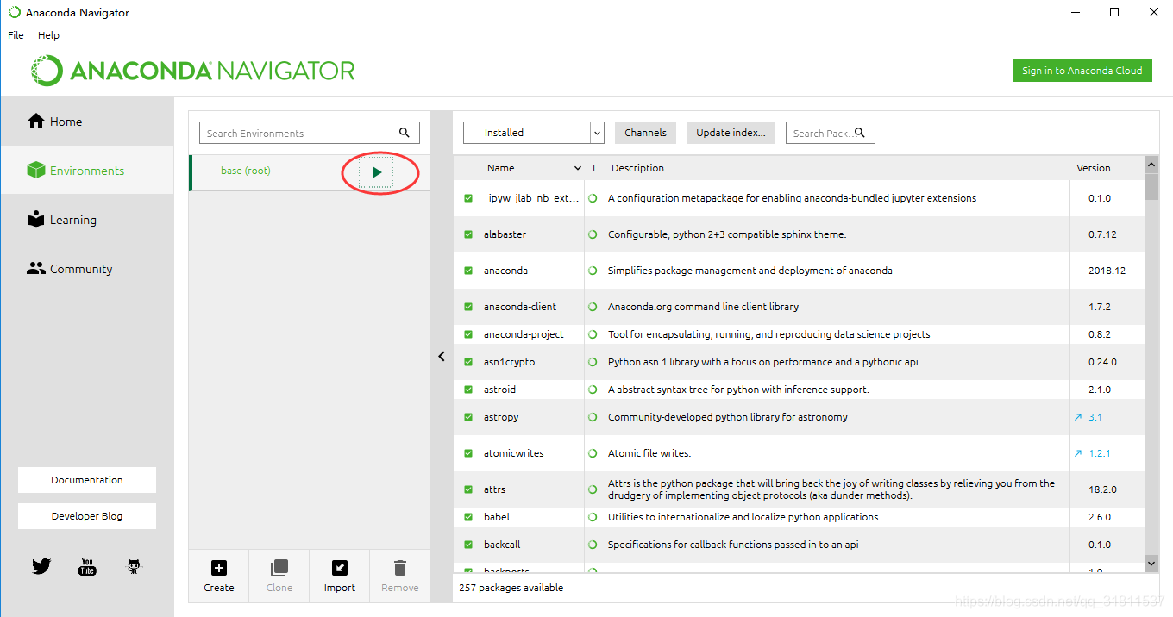Toggle the attrs package checkbox
Image resolution: width=1173 pixels, height=617 pixels.
point(468,489)
